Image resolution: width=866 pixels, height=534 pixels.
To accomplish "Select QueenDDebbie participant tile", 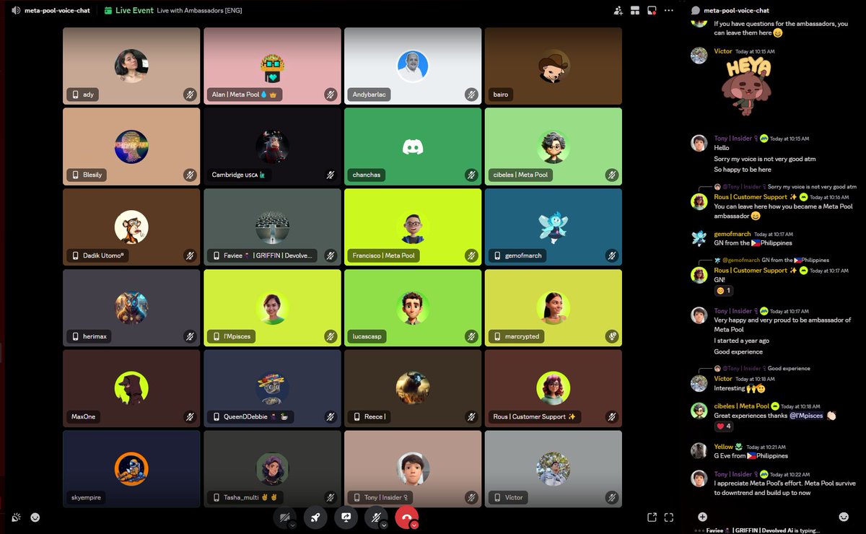I will point(272,388).
